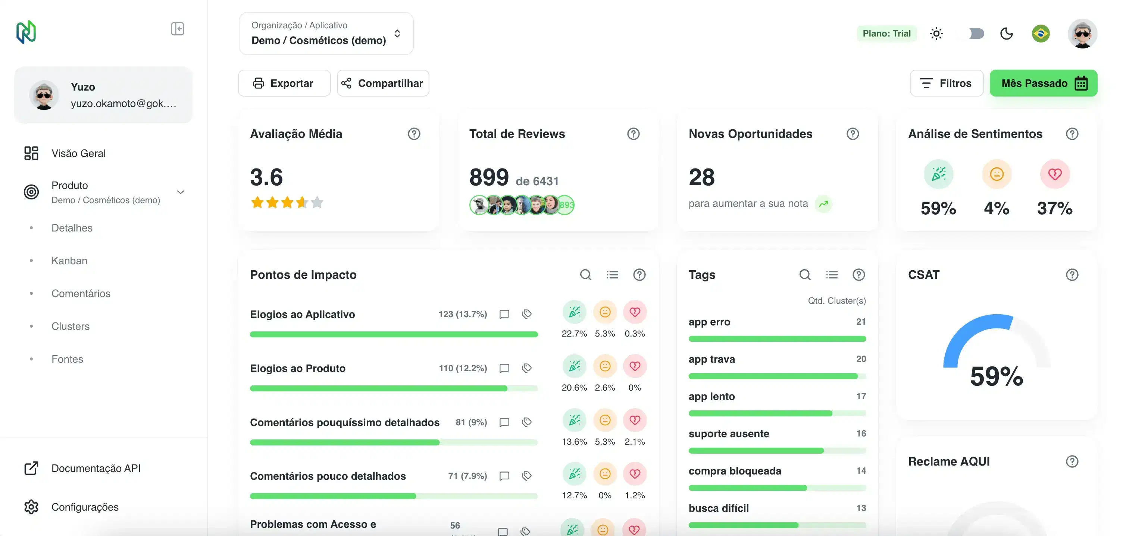This screenshot has width=1126, height=536.
Task: Click the app erro tag progress bar
Action: click(777, 338)
